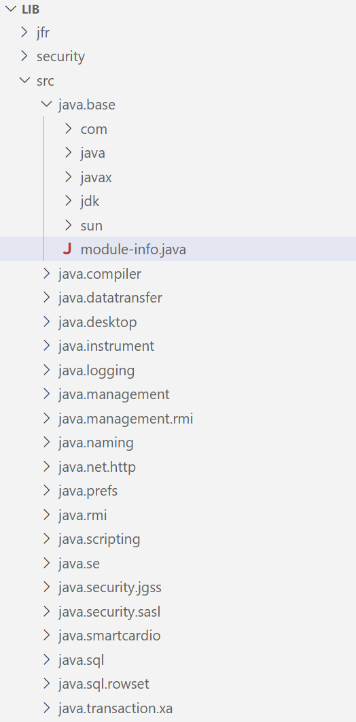This screenshot has height=722, width=356.
Task: Select the java.transaction.xa folder
Action: tap(178, 707)
